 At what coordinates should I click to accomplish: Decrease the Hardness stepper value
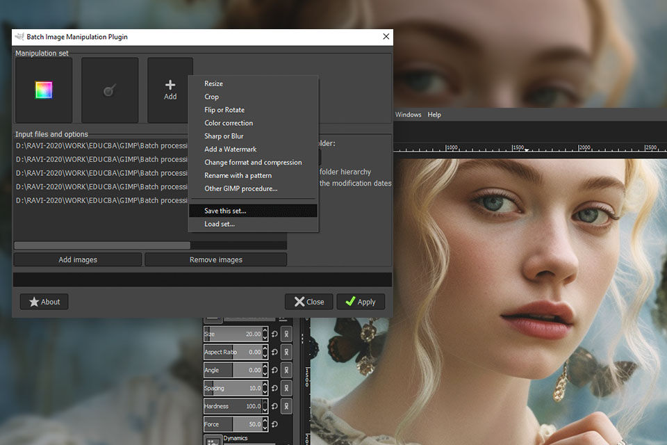coord(265,410)
